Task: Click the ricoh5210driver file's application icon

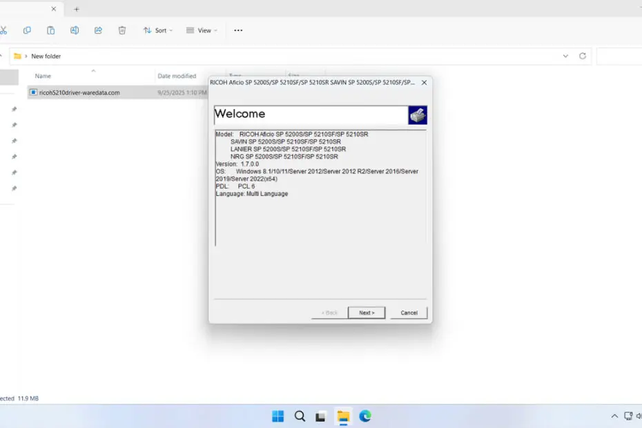Action: (x=33, y=92)
